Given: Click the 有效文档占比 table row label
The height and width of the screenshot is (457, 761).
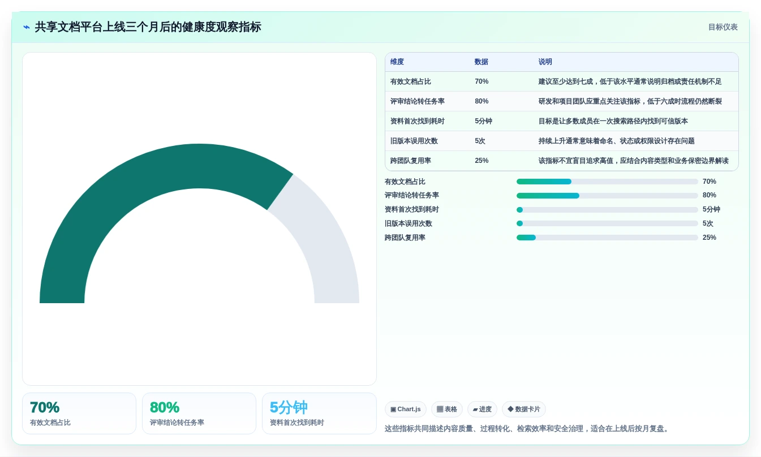Looking at the screenshot, I should point(411,81).
